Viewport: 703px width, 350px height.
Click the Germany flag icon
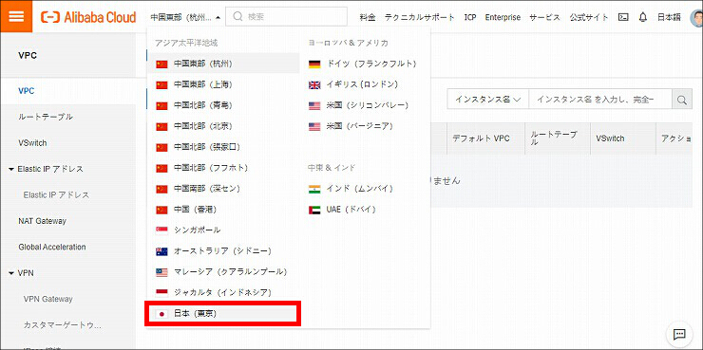[314, 64]
